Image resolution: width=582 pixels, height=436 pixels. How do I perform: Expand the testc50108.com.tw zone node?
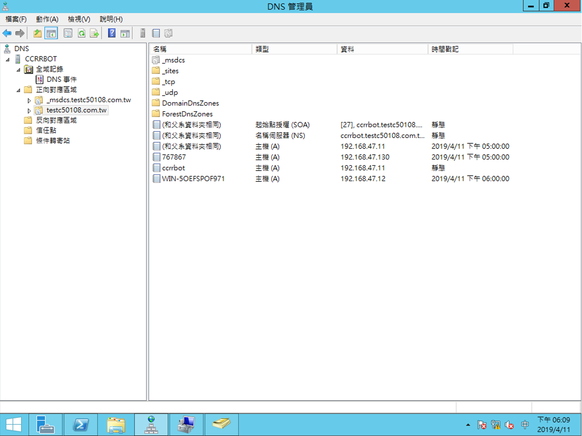[x=29, y=110]
